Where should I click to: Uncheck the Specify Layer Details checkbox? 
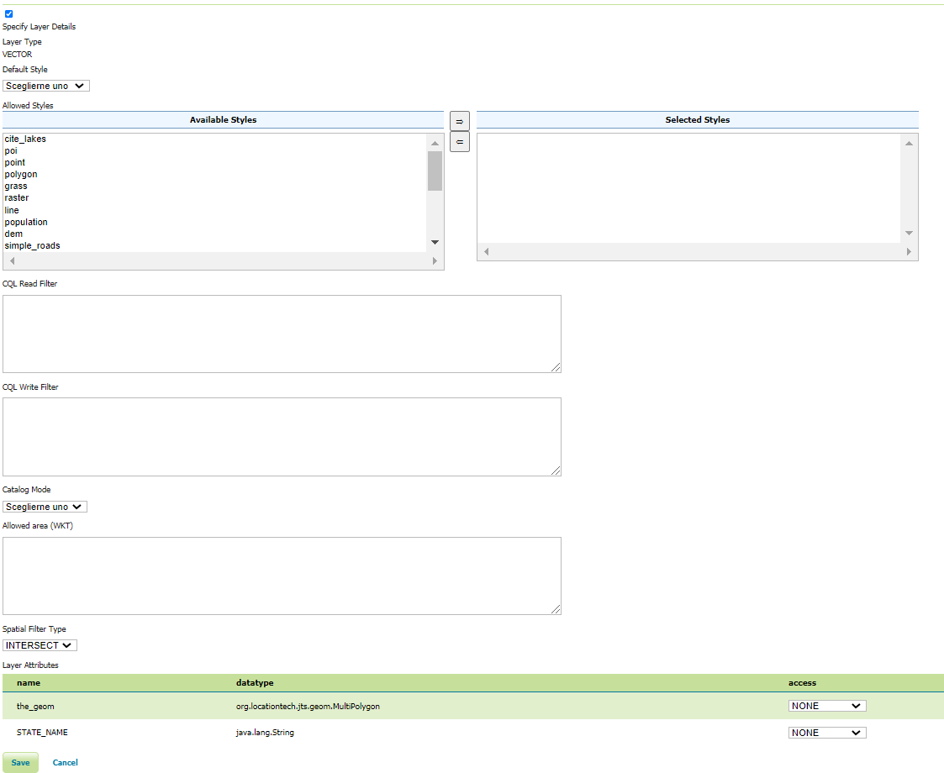click(x=8, y=14)
